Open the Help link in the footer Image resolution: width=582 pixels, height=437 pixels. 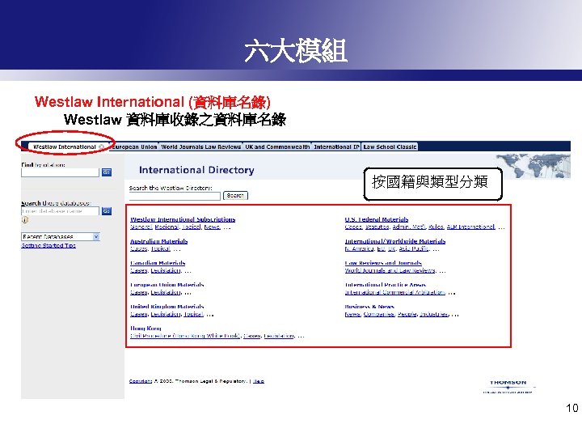coord(259,381)
